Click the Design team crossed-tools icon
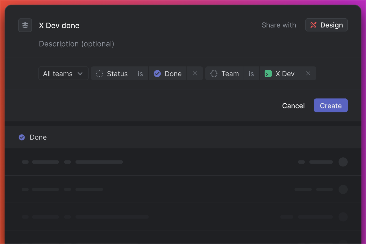This screenshot has width=366, height=244. 313,25
